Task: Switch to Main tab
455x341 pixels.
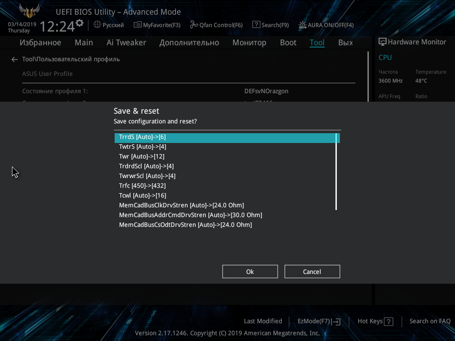Action: (84, 43)
